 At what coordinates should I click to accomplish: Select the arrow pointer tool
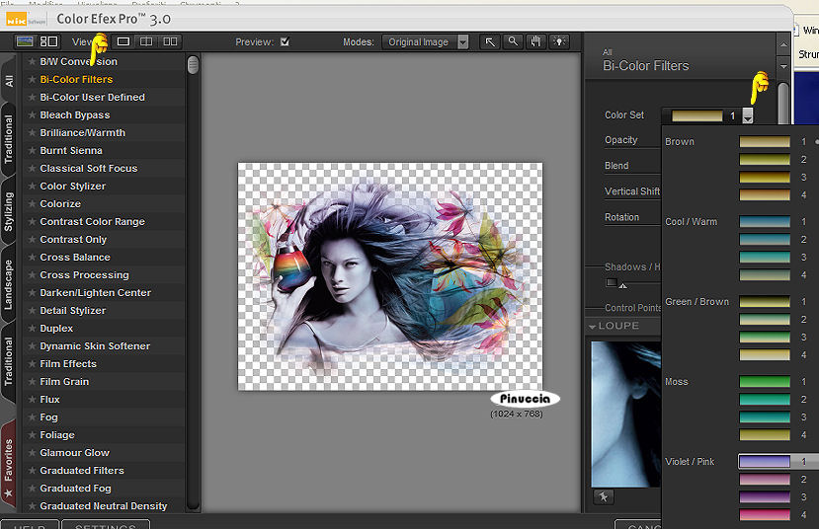[x=490, y=41]
